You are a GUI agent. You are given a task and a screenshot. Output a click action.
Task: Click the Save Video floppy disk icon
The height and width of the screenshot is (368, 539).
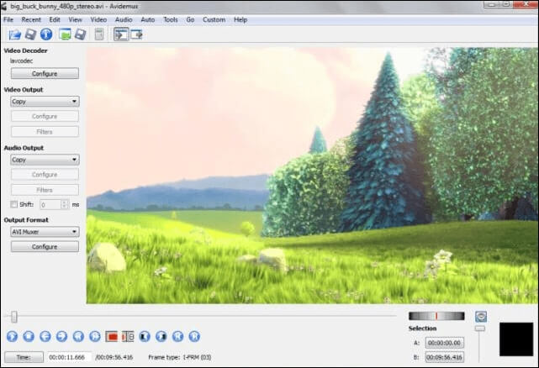click(30, 34)
